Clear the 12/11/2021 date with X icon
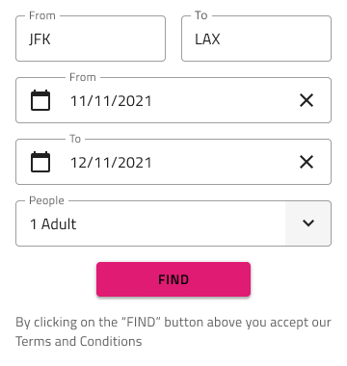 [307, 162]
